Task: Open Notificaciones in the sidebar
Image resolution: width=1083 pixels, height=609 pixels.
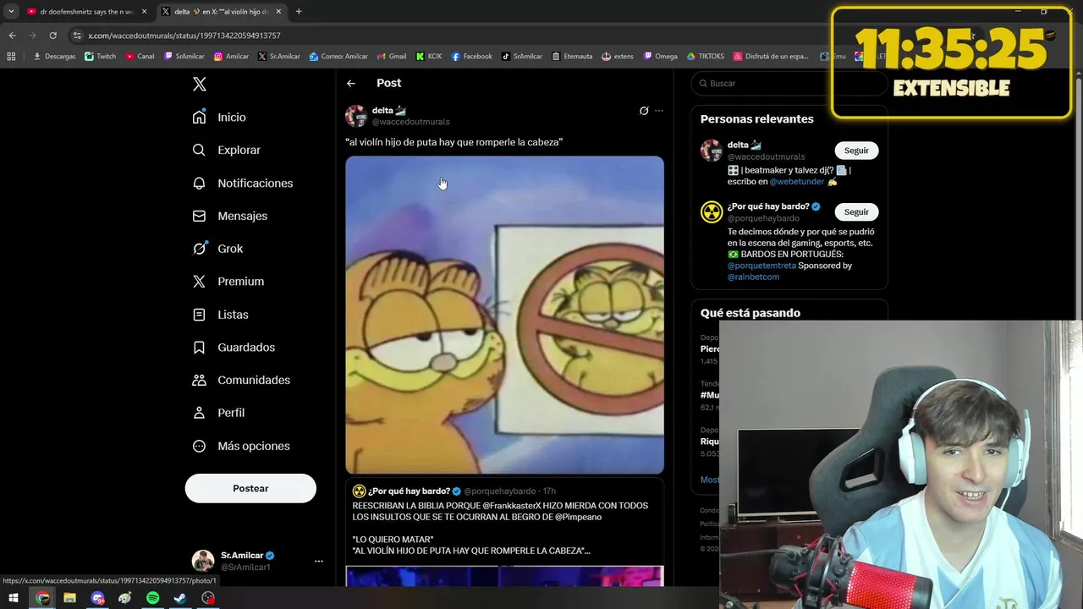Action: click(x=242, y=183)
